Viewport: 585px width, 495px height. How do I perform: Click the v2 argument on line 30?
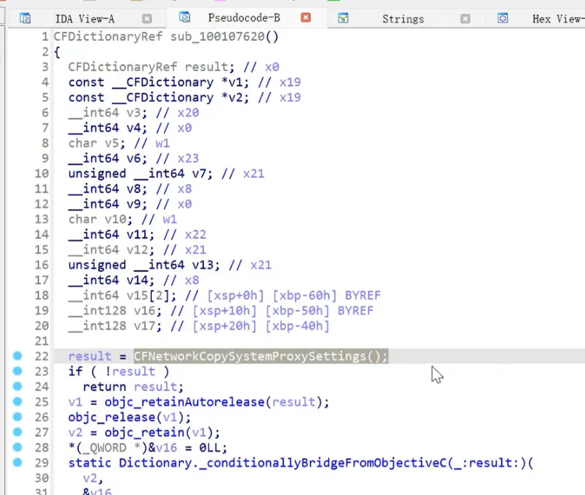(90, 478)
